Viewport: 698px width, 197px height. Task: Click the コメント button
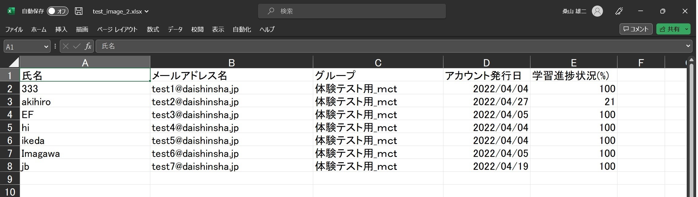(x=636, y=29)
